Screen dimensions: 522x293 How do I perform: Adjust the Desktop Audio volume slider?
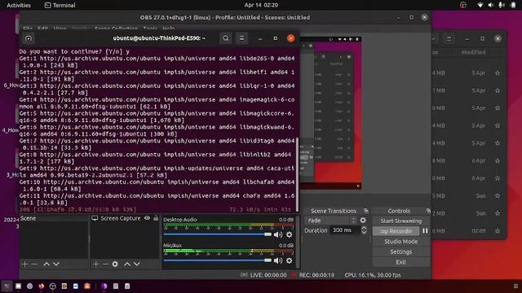[x=218, y=234]
